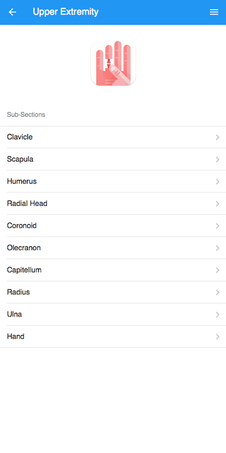Click the chevron beside Hand

217,337
